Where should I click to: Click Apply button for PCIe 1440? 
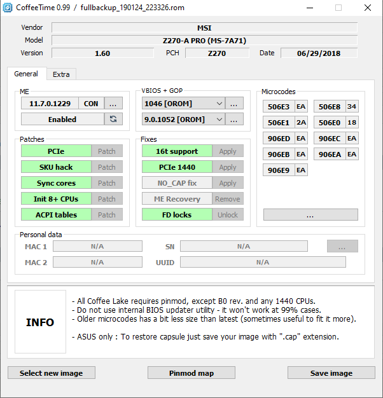click(x=228, y=167)
